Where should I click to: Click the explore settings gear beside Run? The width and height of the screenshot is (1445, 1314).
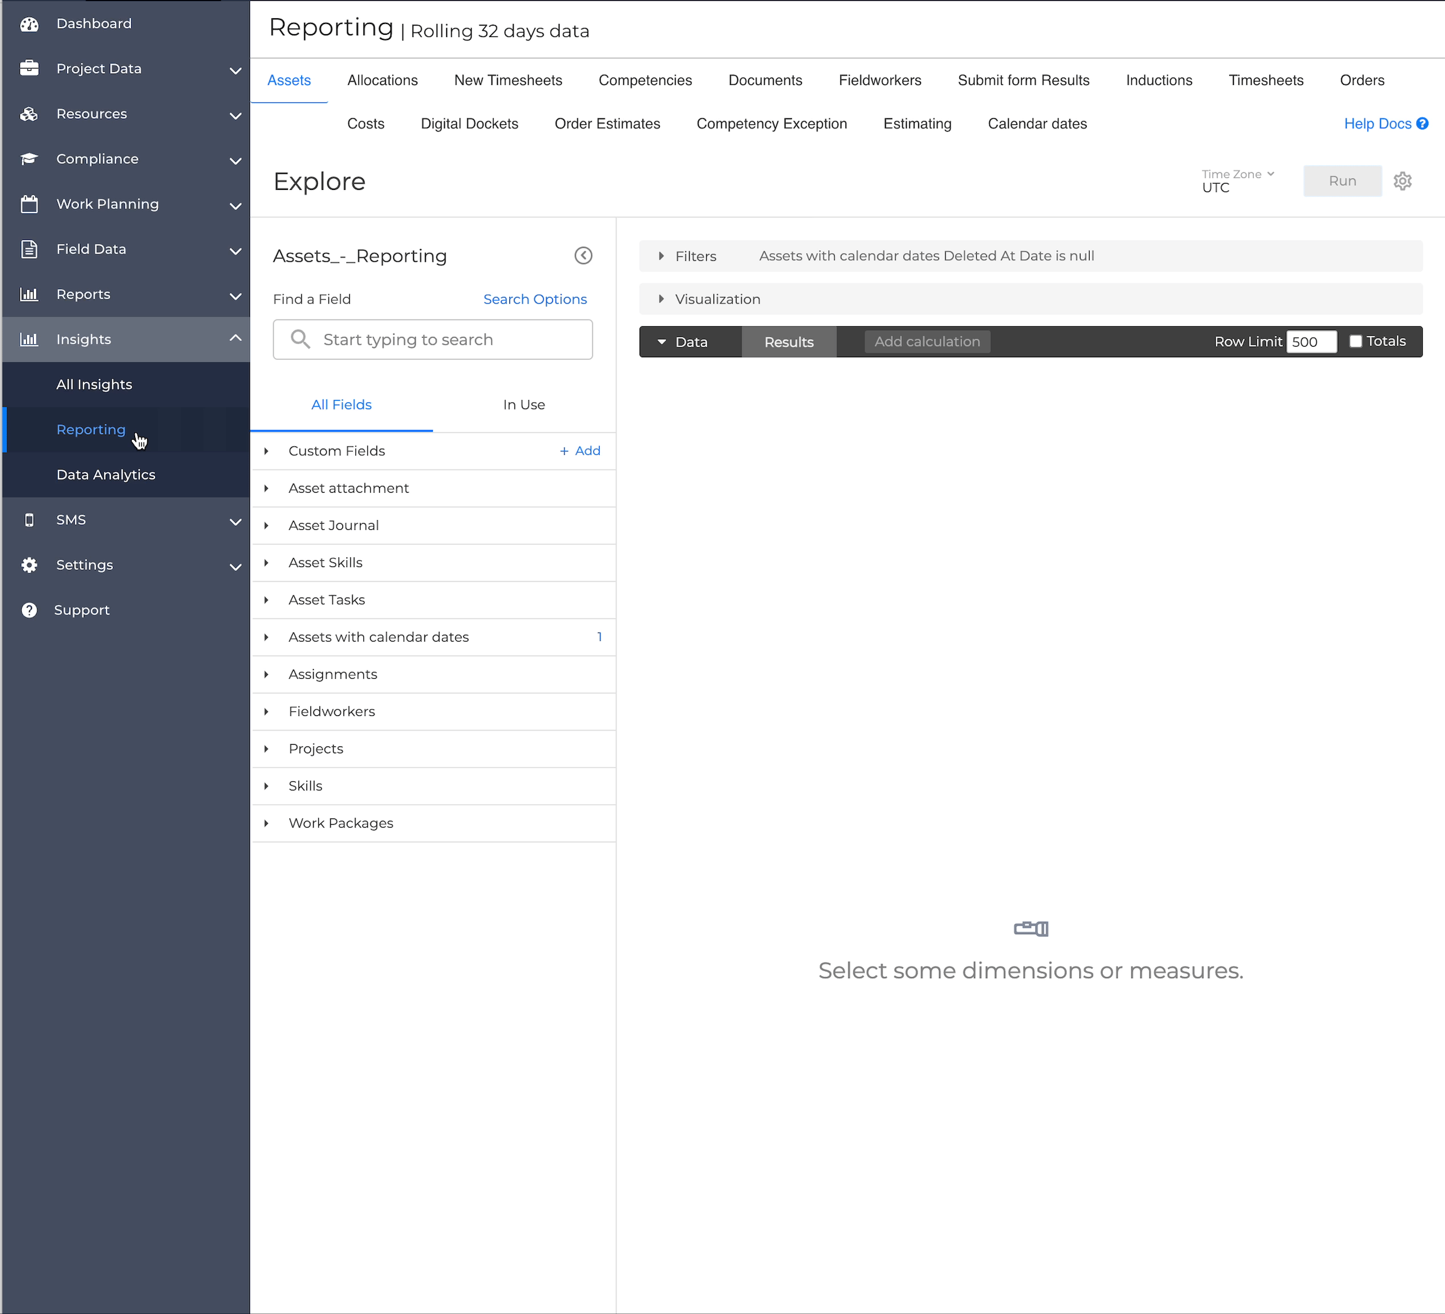[x=1402, y=181]
